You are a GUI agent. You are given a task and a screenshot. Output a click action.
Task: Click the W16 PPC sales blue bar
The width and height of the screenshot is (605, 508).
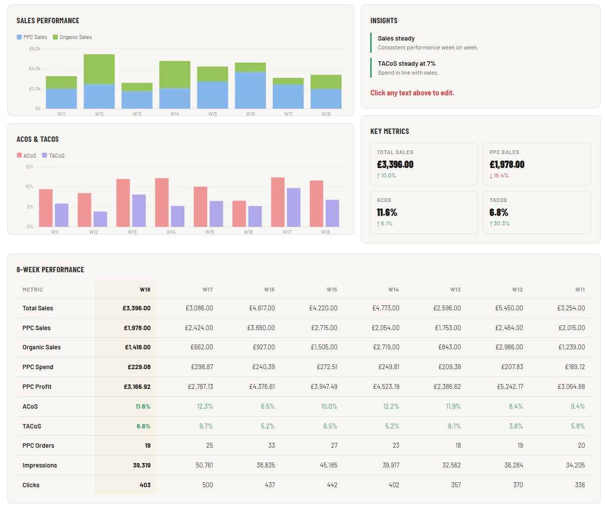(x=251, y=90)
